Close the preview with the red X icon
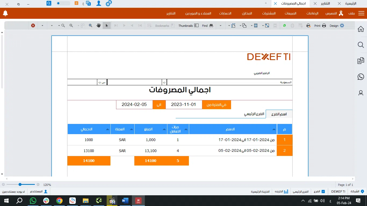 33,25
